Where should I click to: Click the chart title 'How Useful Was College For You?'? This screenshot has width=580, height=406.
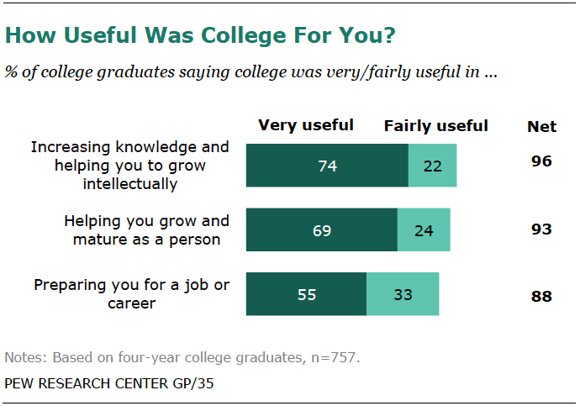pyautogui.click(x=201, y=36)
